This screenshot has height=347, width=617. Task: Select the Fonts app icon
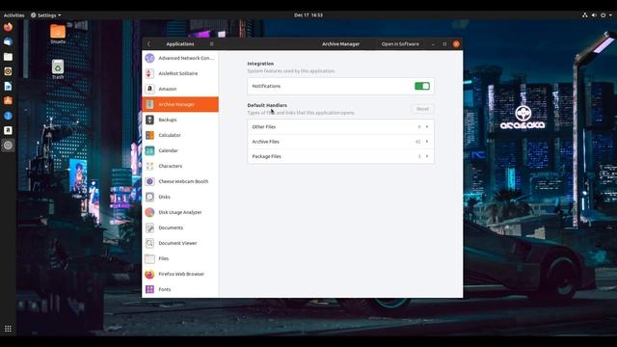tap(149, 289)
